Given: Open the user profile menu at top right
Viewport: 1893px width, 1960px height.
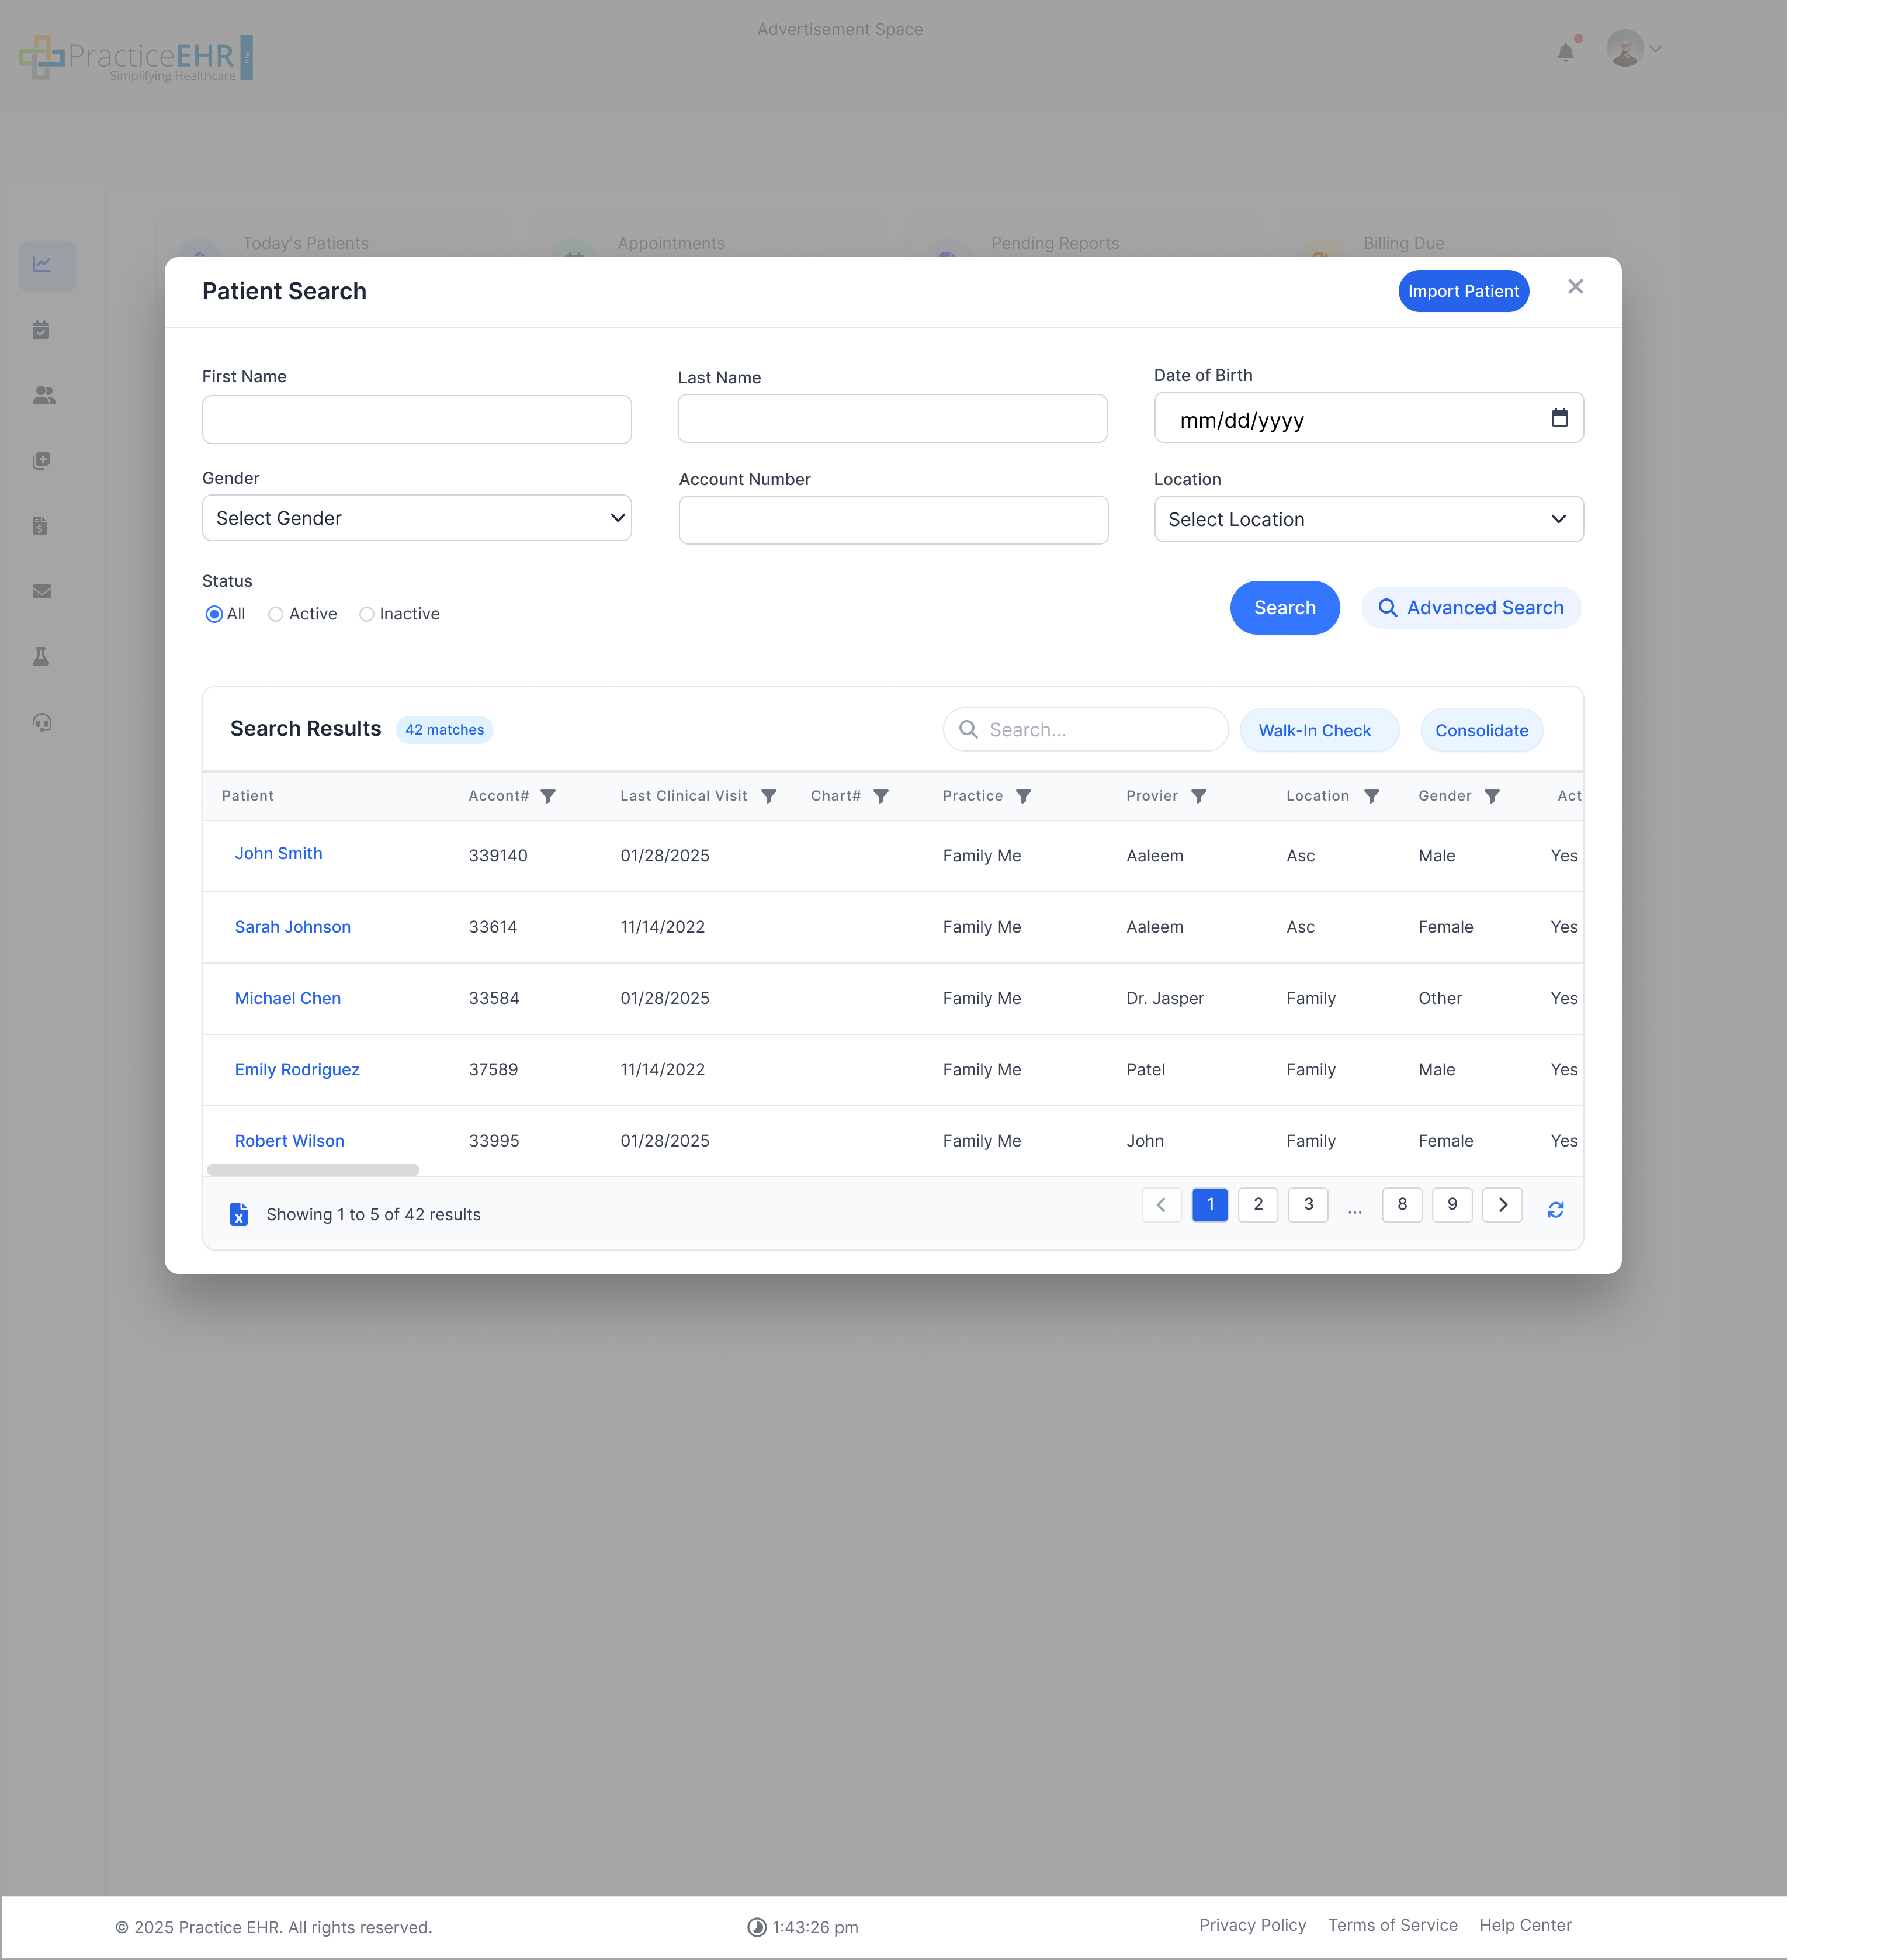Looking at the screenshot, I should pos(1632,47).
